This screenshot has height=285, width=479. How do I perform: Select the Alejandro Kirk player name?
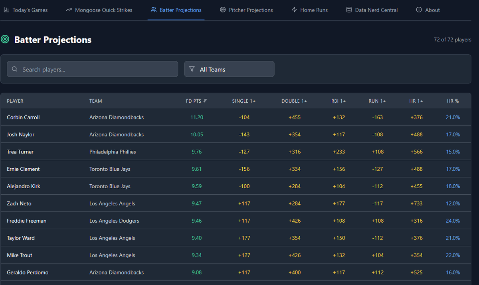pyautogui.click(x=24, y=186)
